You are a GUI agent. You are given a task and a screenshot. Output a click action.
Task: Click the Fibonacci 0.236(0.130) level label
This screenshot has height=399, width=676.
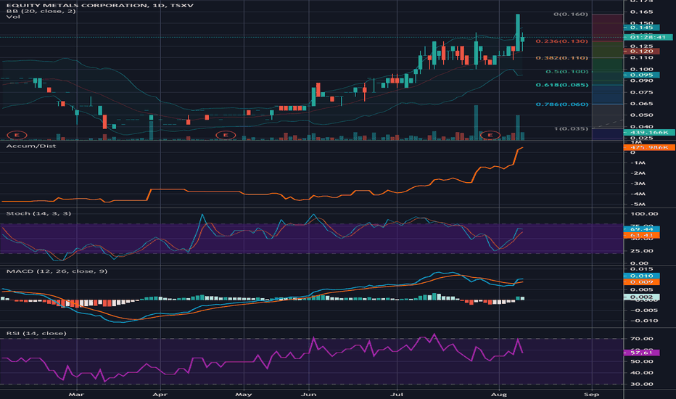pos(561,41)
